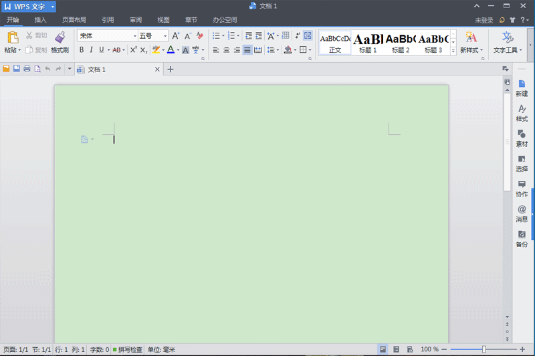Click the 未登录 login link
The height and width of the screenshot is (356, 535).
pos(484,20)
